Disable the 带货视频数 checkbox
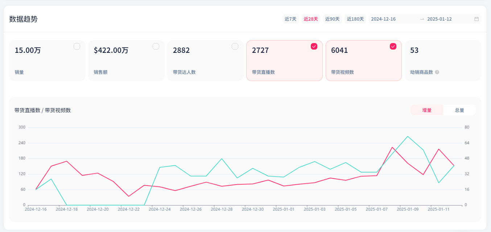Viewport: 491px width, 232px height. coord(393,46)
